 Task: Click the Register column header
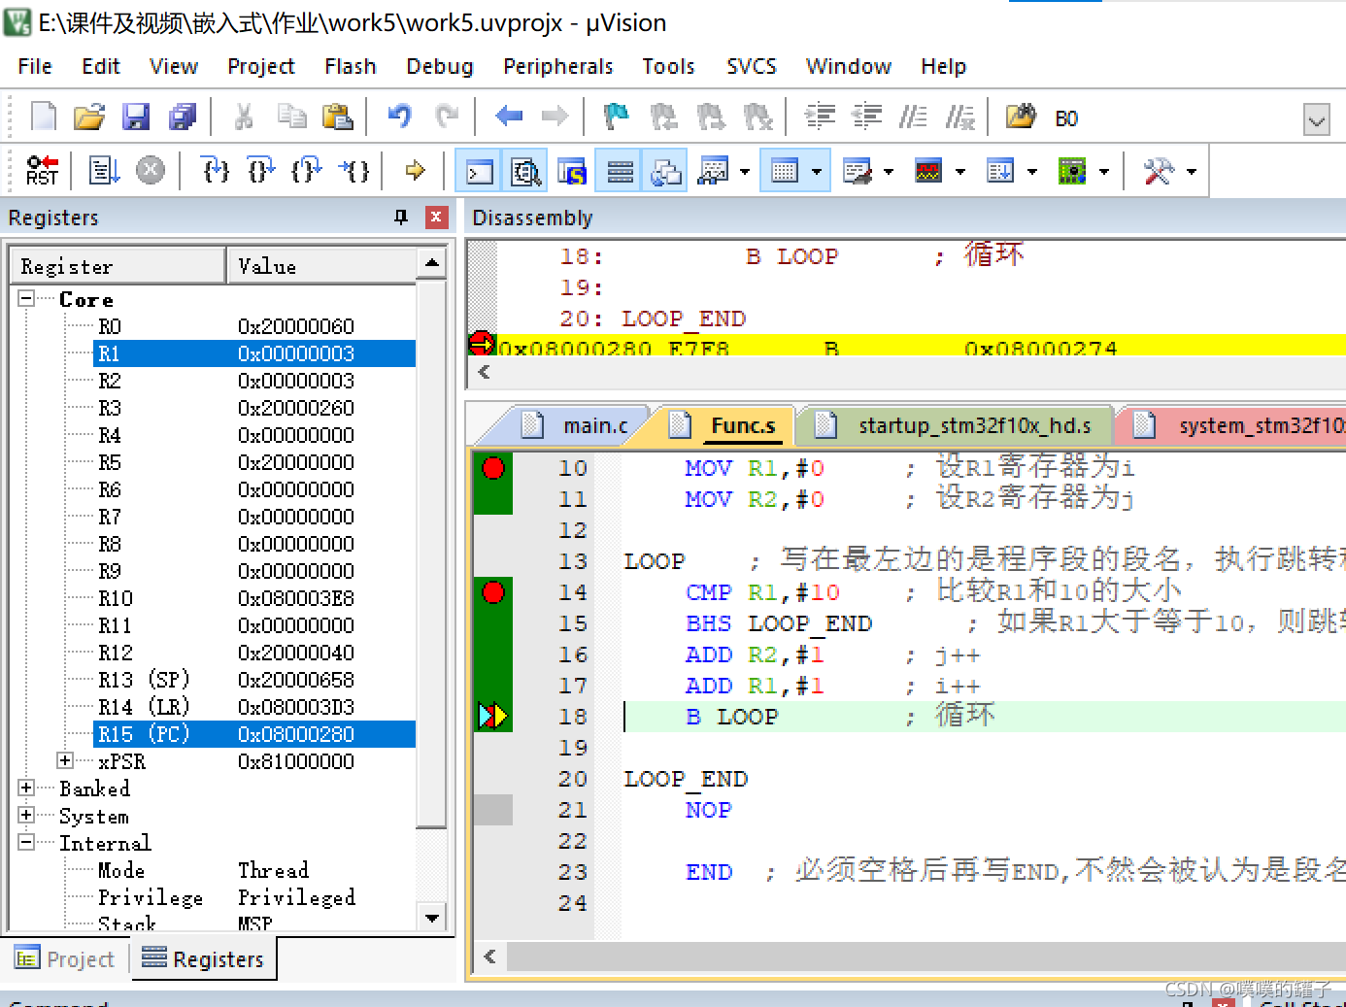coord(118,266)
